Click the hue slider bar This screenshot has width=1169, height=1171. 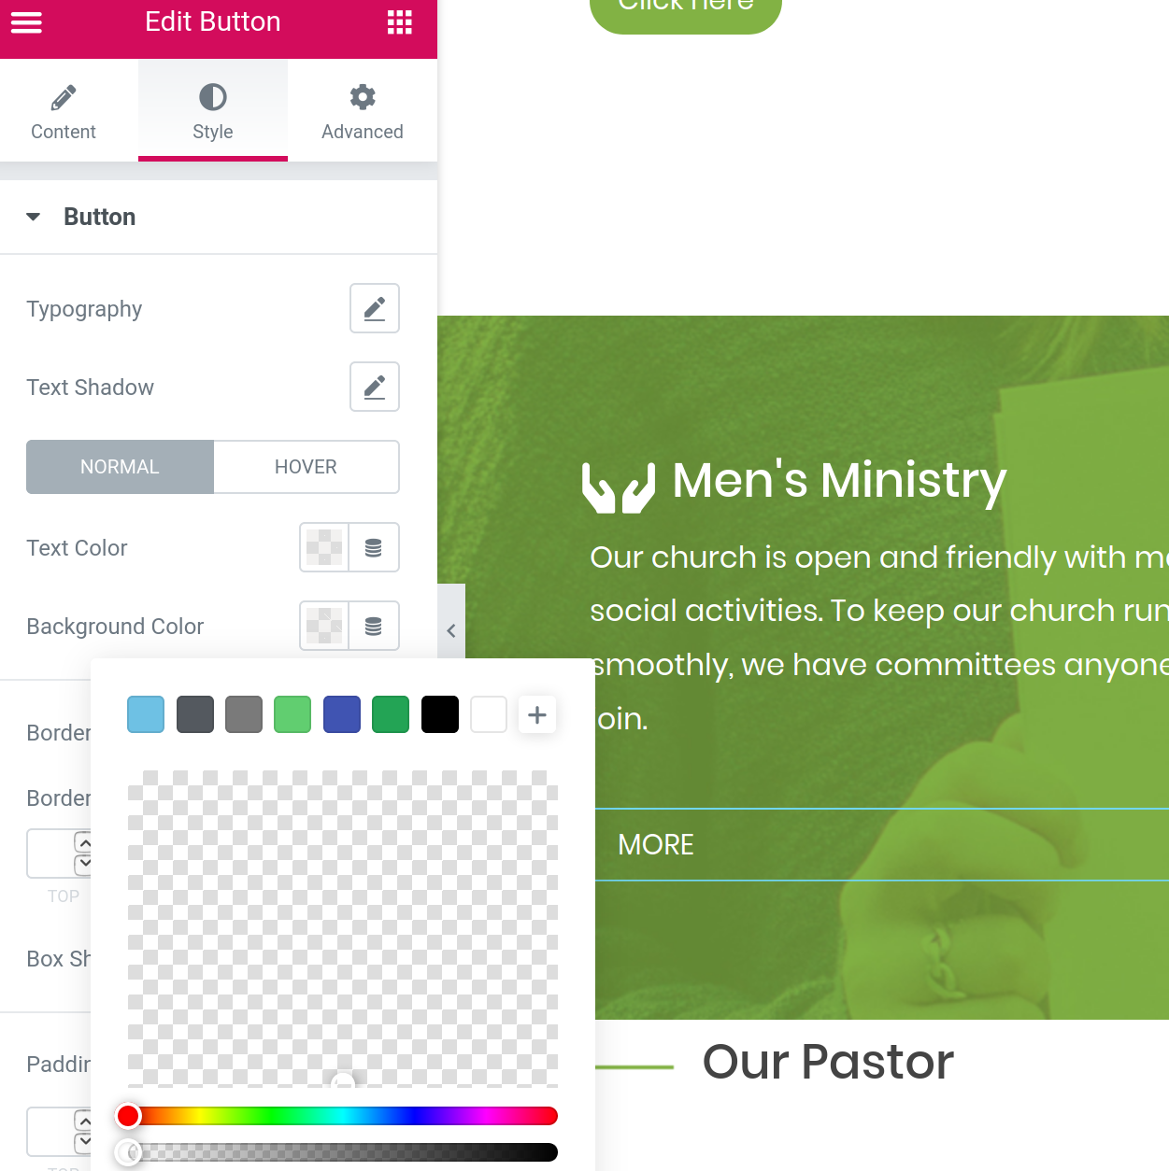(343, 1116)
